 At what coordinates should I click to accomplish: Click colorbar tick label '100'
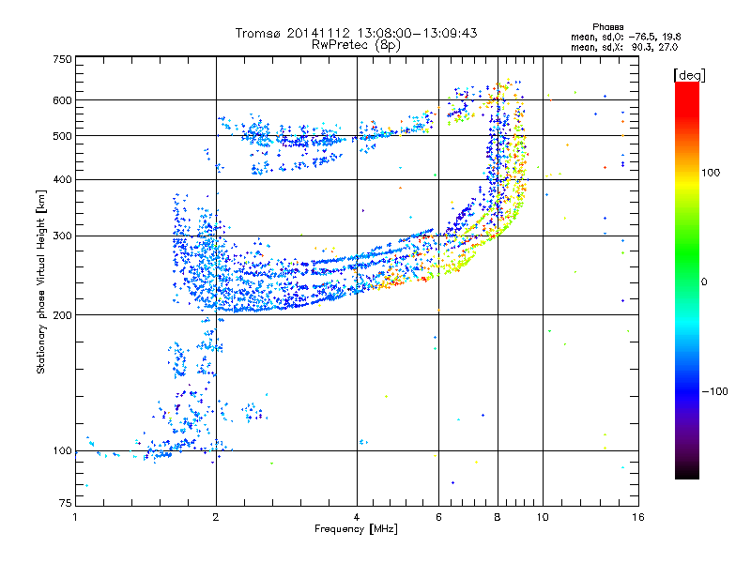[711, 173]
